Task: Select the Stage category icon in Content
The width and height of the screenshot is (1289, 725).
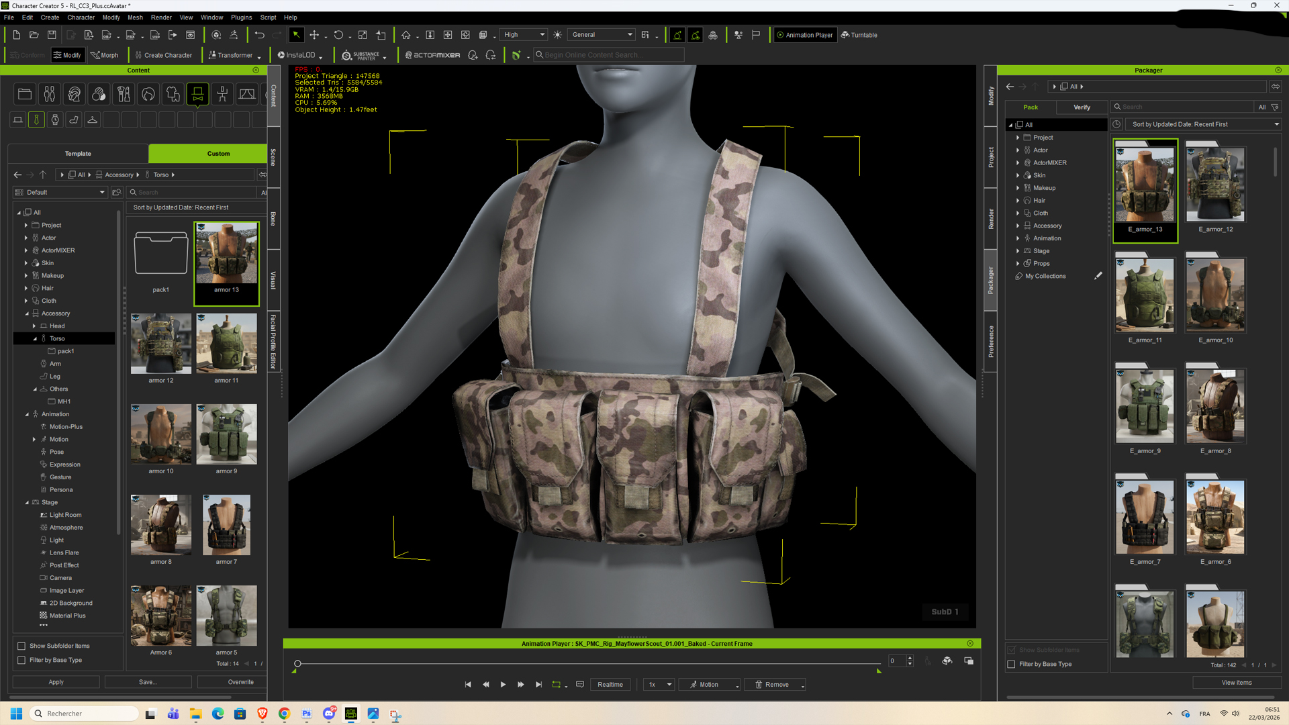Action: [x=247, y=95]
